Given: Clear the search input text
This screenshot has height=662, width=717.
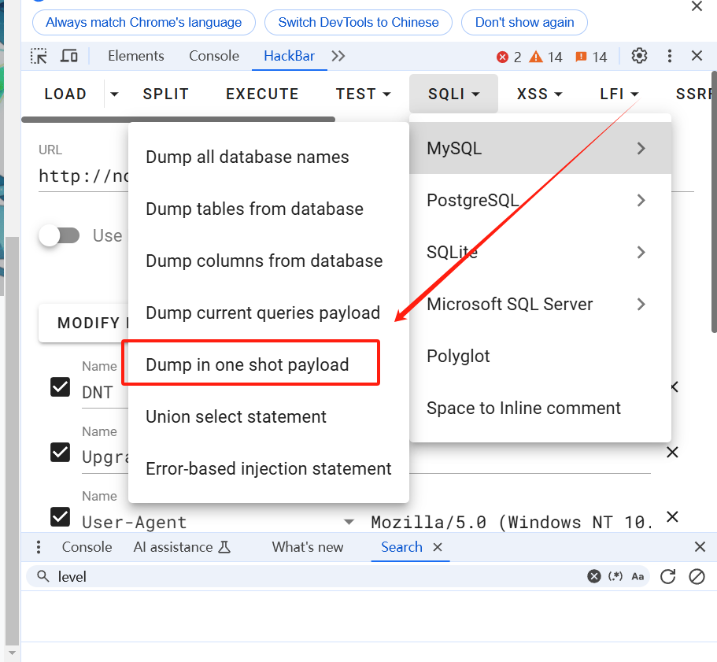Looking at the screenshot, I should [x=594, y=576].
